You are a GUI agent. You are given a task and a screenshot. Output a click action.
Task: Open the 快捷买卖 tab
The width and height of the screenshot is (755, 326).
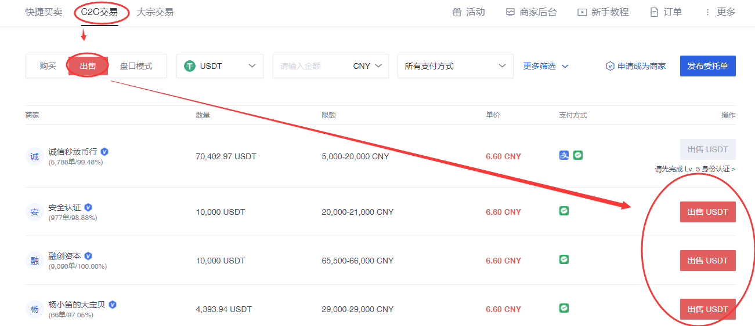[44, 12]
